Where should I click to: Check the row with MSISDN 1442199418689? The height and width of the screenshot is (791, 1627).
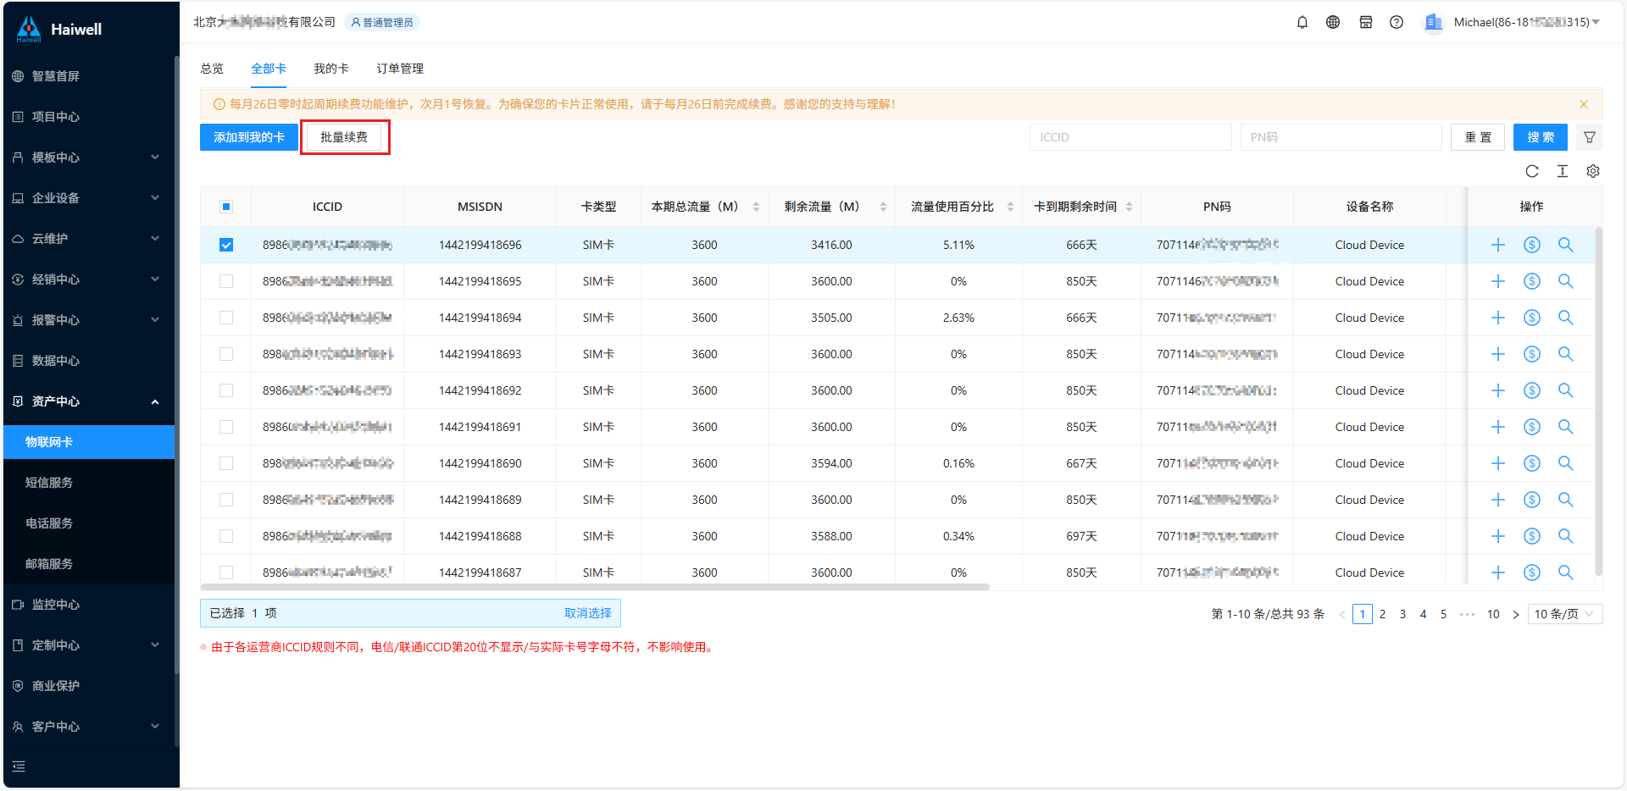[x=226, y=500]
